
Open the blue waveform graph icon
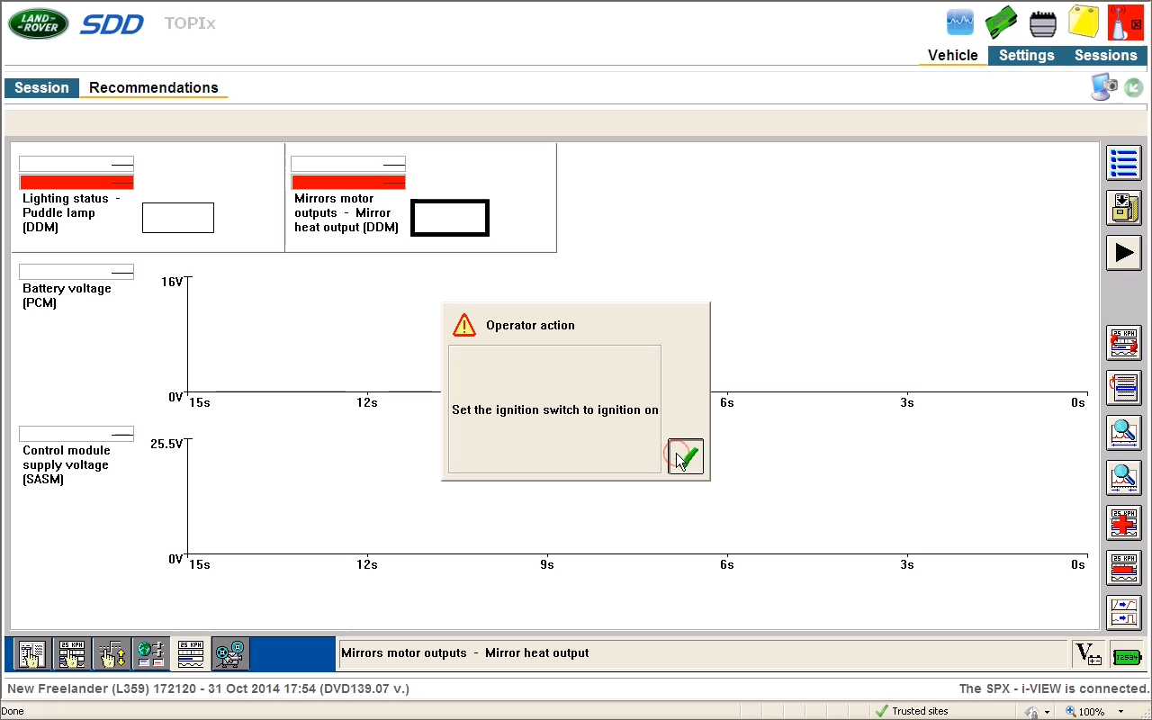tap(960, 22)
